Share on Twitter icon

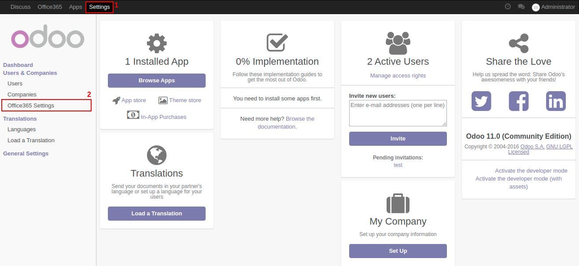pos(481,101)
